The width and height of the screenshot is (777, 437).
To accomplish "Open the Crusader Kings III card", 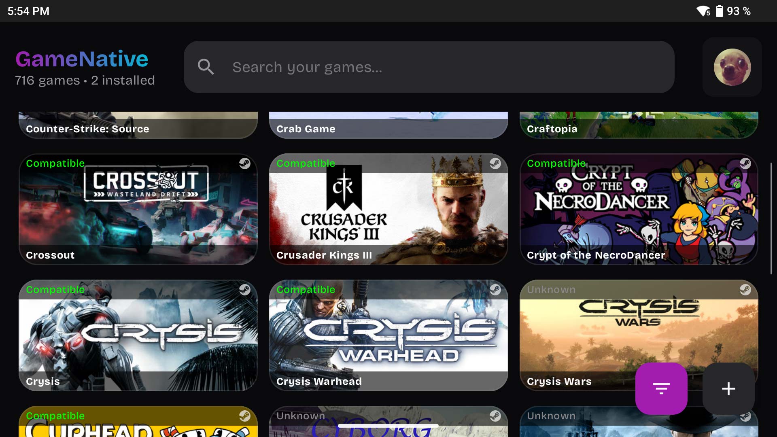I will (388, 209).
